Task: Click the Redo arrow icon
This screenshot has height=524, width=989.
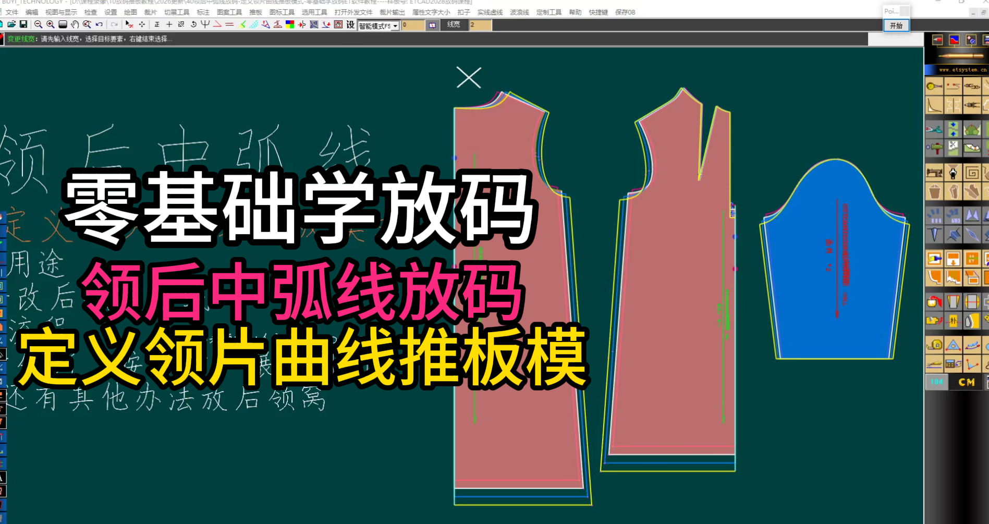Action: click(x=114, y=24)
